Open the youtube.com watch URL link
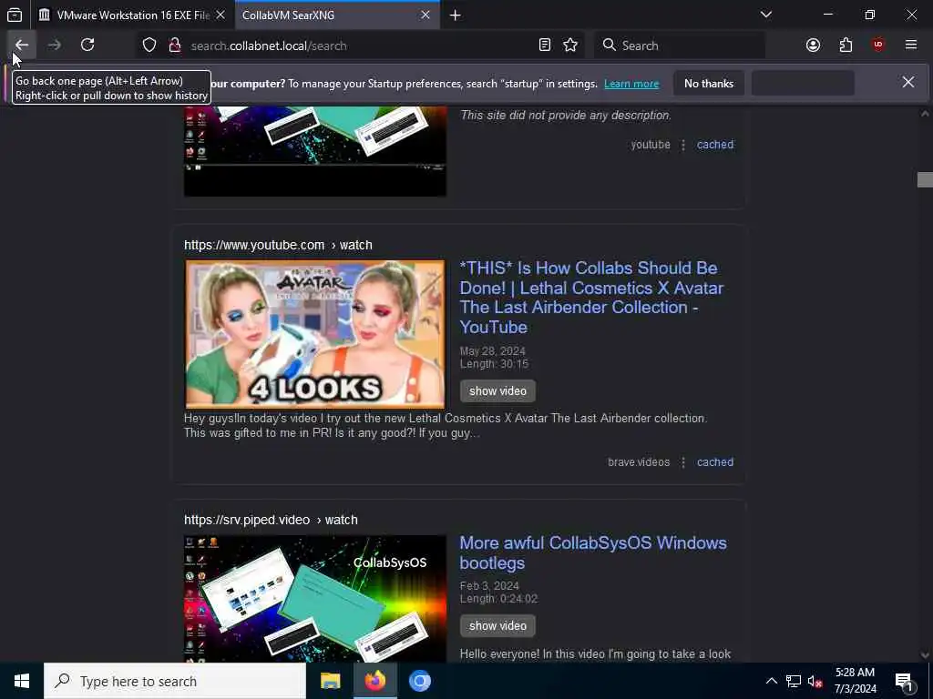The width and height of the screenshot is (933, 699). (x=278, y=245)
